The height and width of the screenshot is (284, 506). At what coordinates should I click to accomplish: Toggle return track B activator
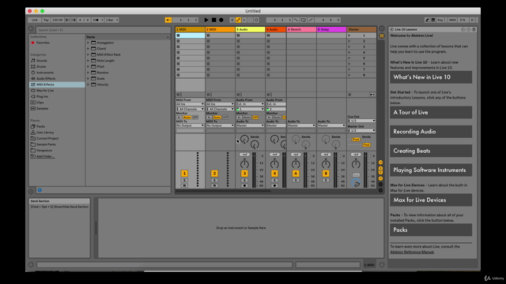tap(326, 174)
